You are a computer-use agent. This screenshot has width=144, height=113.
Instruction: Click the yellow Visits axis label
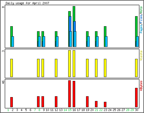[x=141, y=56]
